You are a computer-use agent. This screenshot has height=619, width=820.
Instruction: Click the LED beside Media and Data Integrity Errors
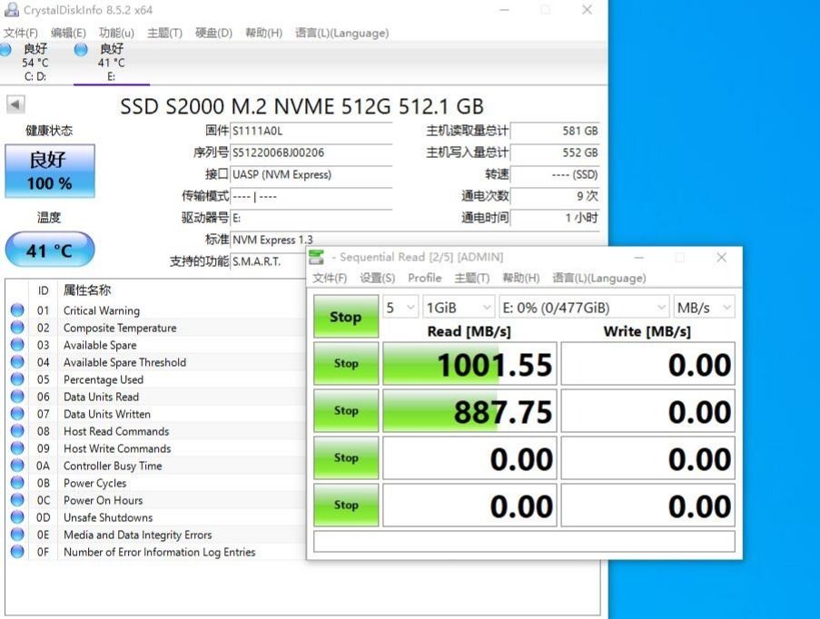pos(17,535)
